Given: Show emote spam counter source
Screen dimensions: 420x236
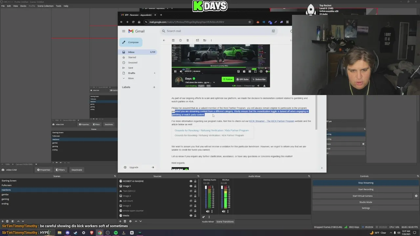Looking at the screenshot, I should pyautogui.click(x=191, y=211).
